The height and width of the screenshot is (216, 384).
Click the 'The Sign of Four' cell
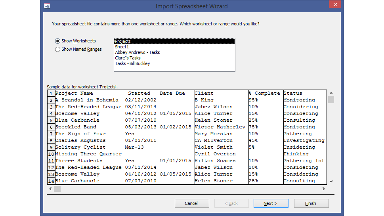[x=90, y=134]
